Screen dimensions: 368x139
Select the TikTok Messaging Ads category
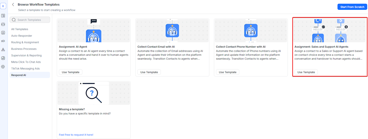coord(25,69)
